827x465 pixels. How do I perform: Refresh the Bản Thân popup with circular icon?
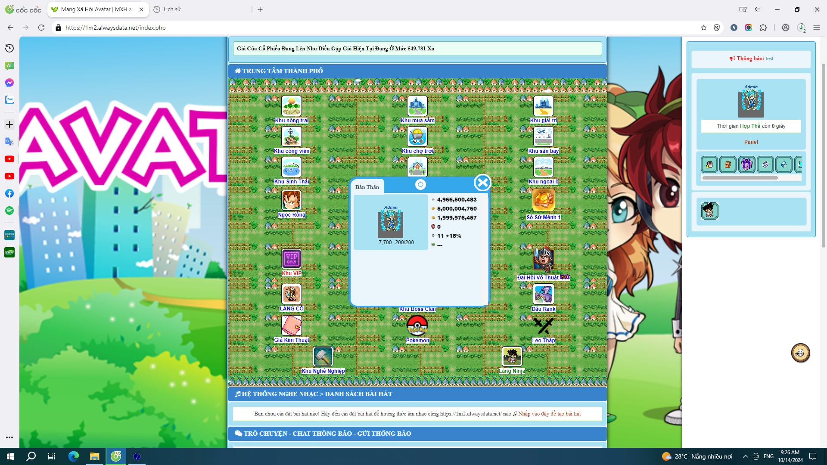420,185
